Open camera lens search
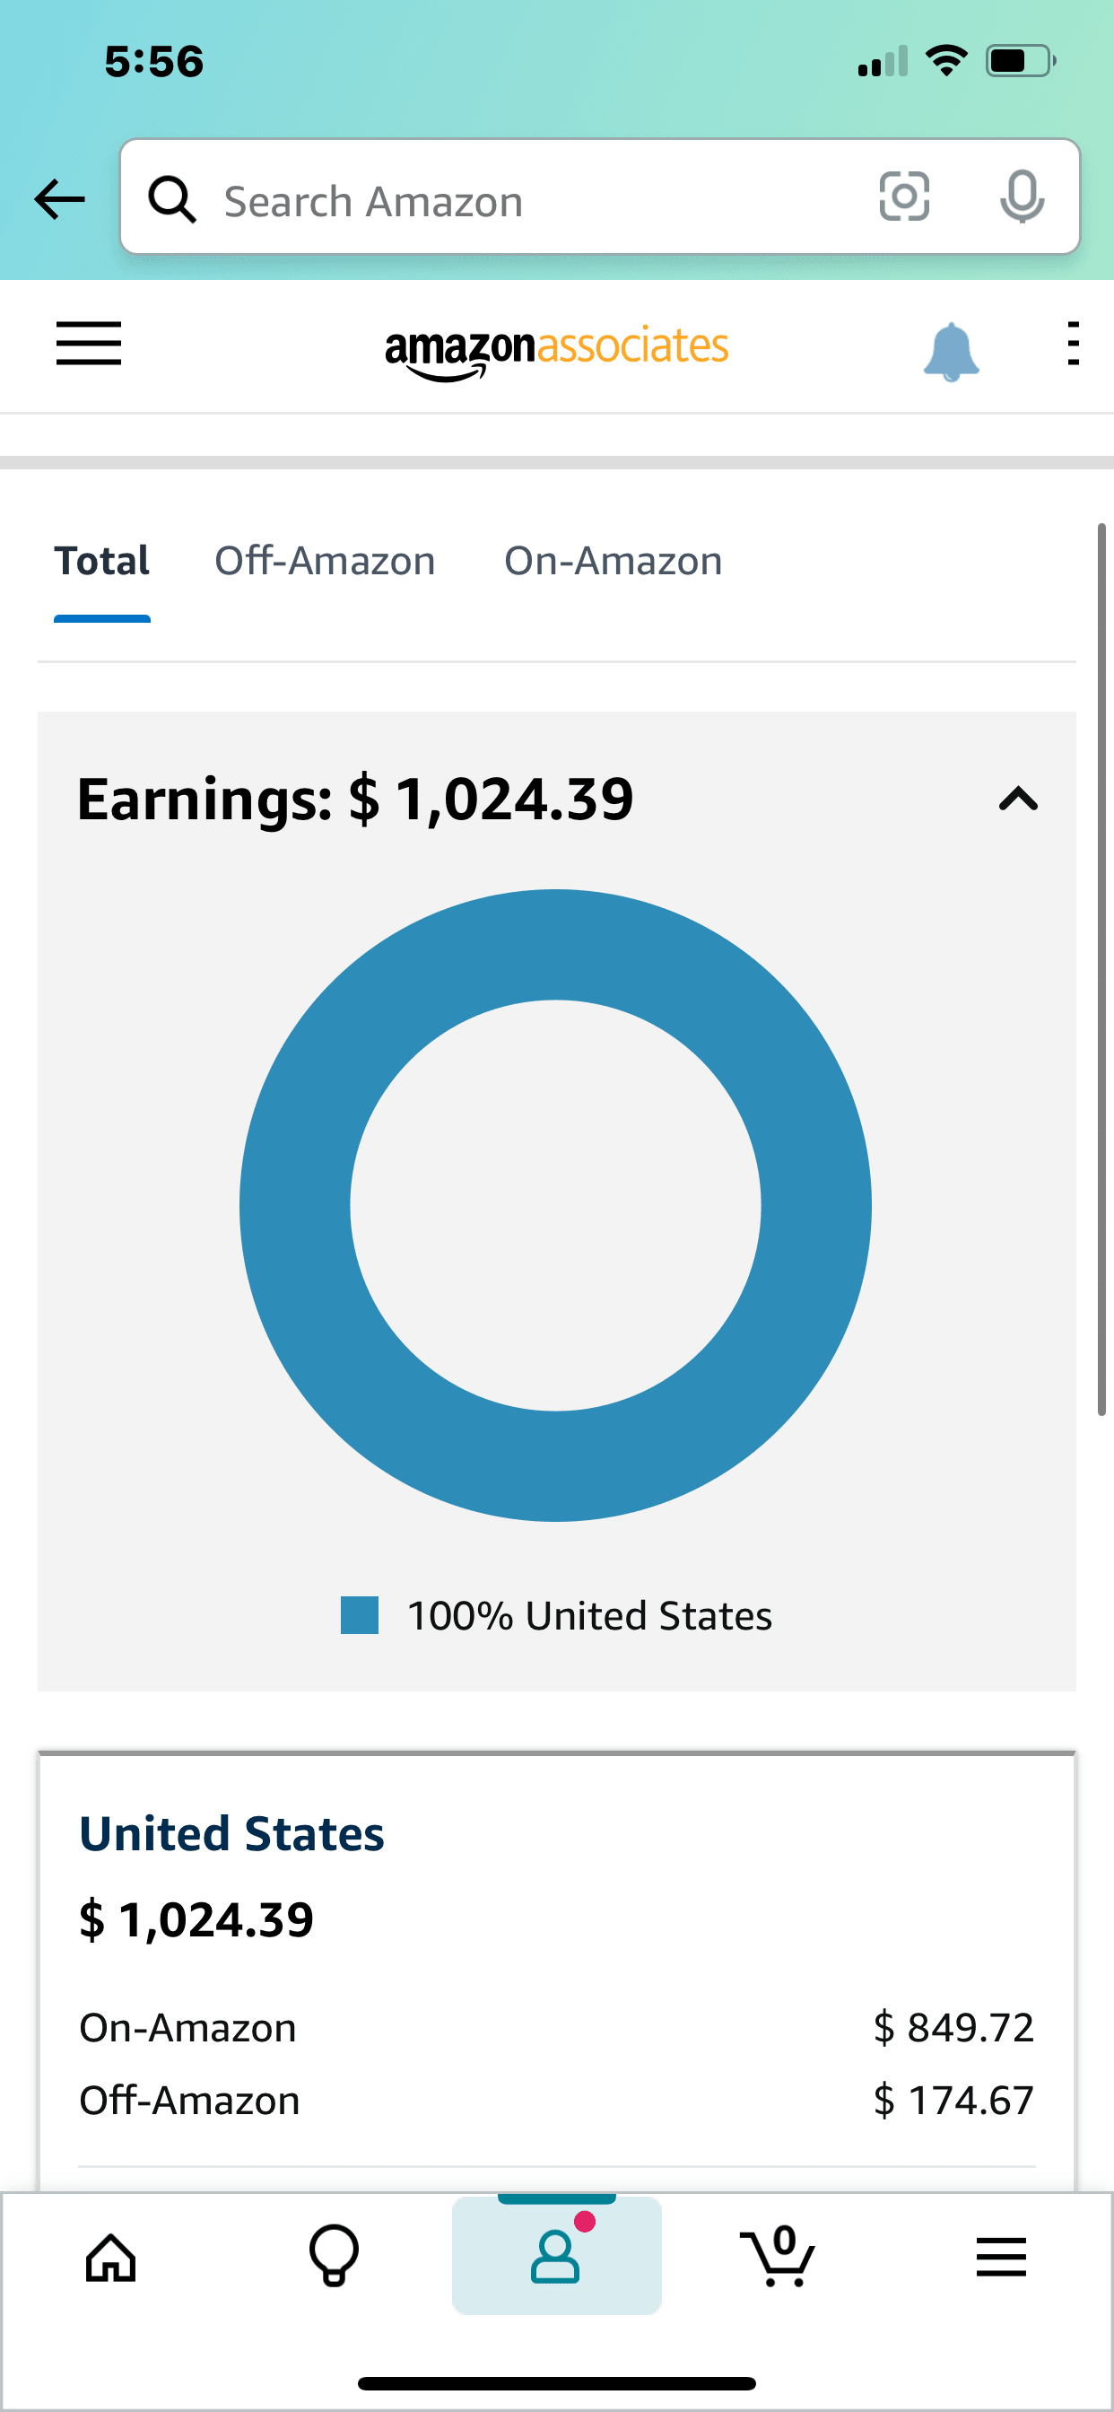The height and width of the screenshot is (2412, 1114). coord(903,197)
